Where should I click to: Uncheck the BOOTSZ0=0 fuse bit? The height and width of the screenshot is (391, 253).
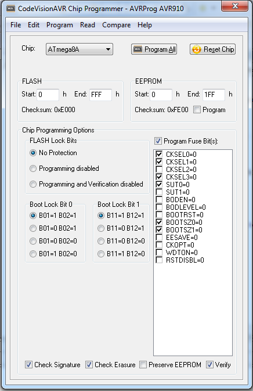click(159, 222)
